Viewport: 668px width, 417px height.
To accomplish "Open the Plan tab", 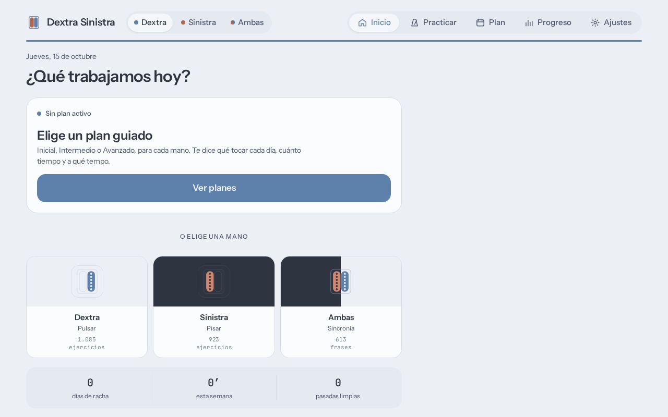I will (x=491, y=23).
